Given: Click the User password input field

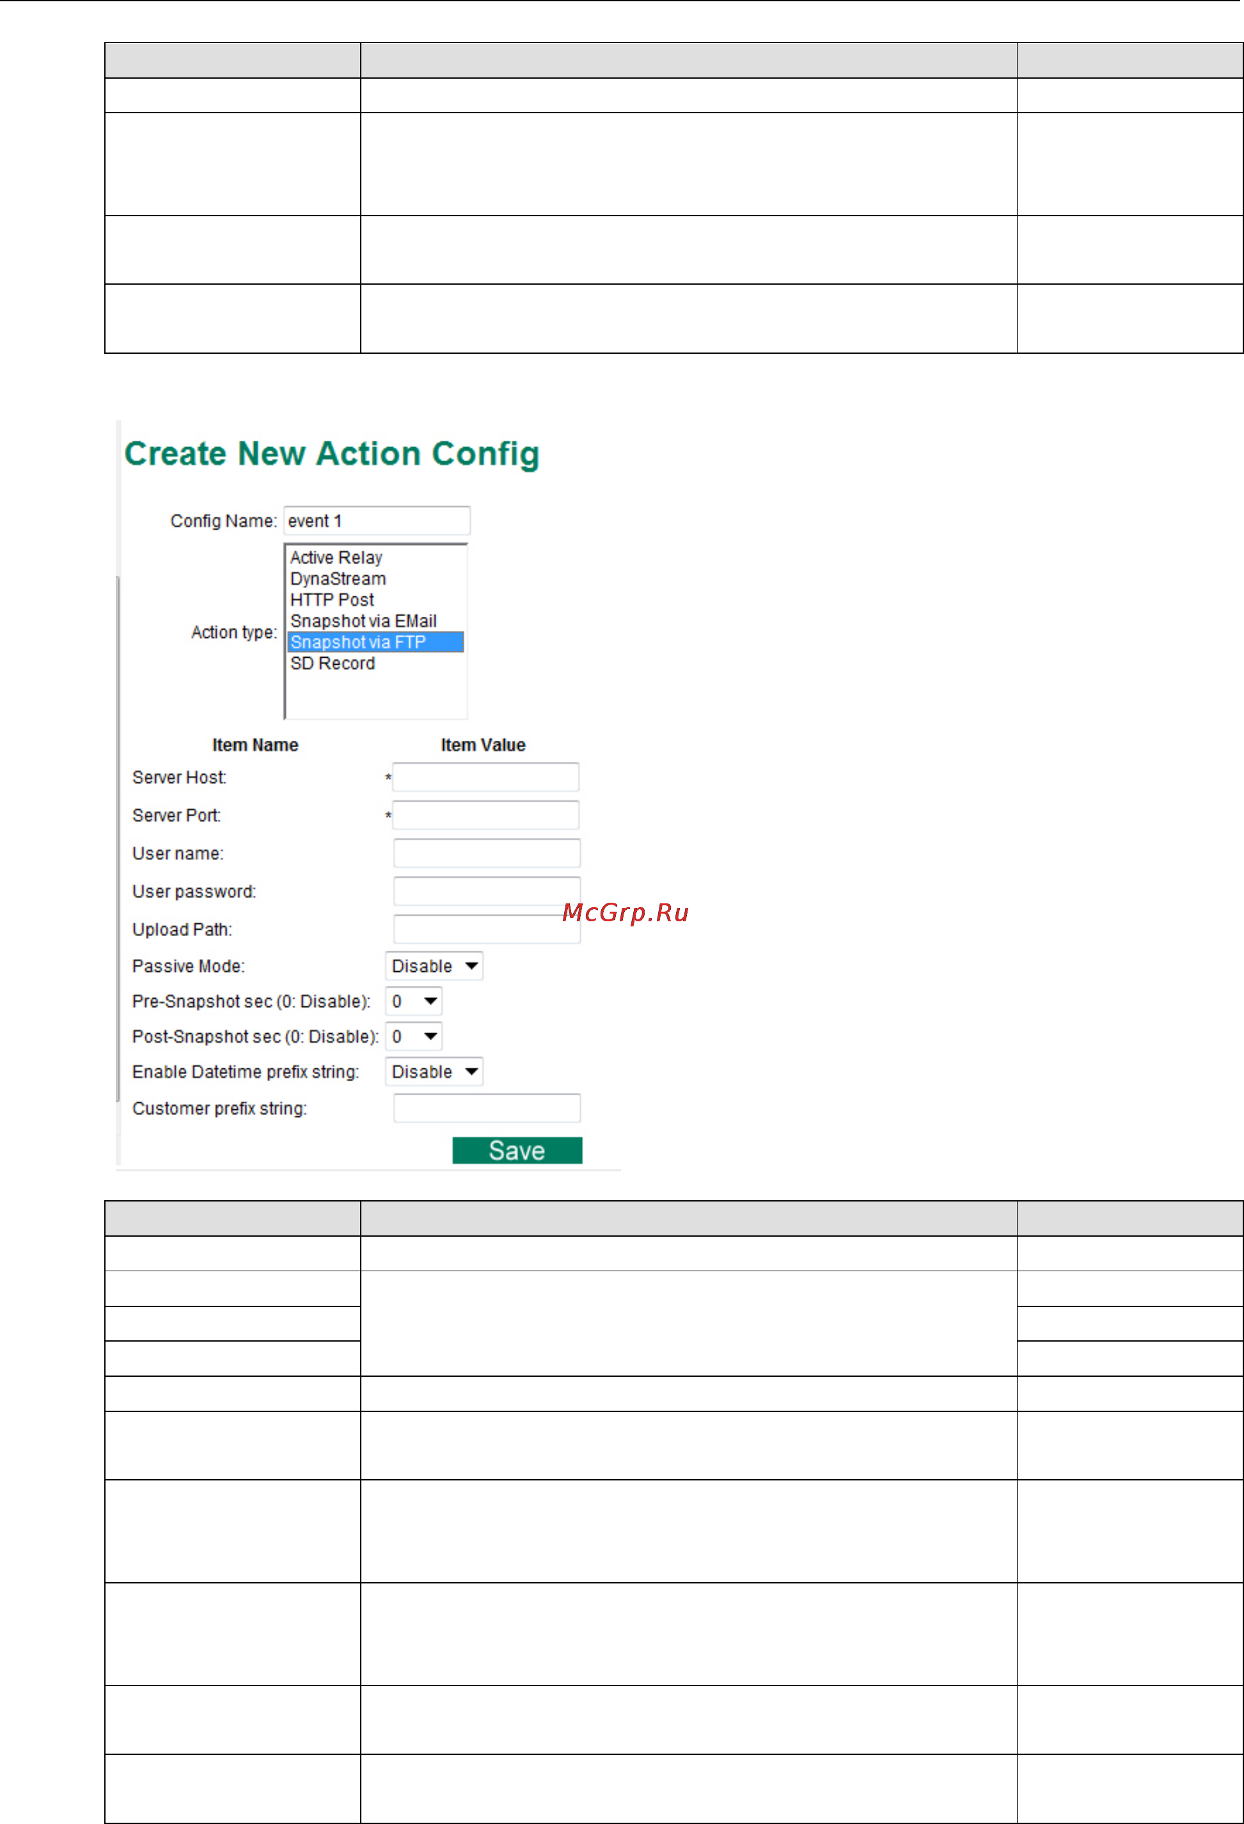Looking at the screenshot, I should click(487, 891).
